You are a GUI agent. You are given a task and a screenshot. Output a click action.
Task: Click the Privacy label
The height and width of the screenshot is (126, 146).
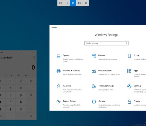coord(137,101)
